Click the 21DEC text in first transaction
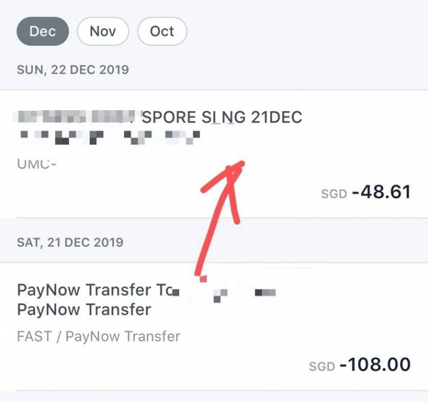This screenshot has width=428, height=402. pos(277,117)
